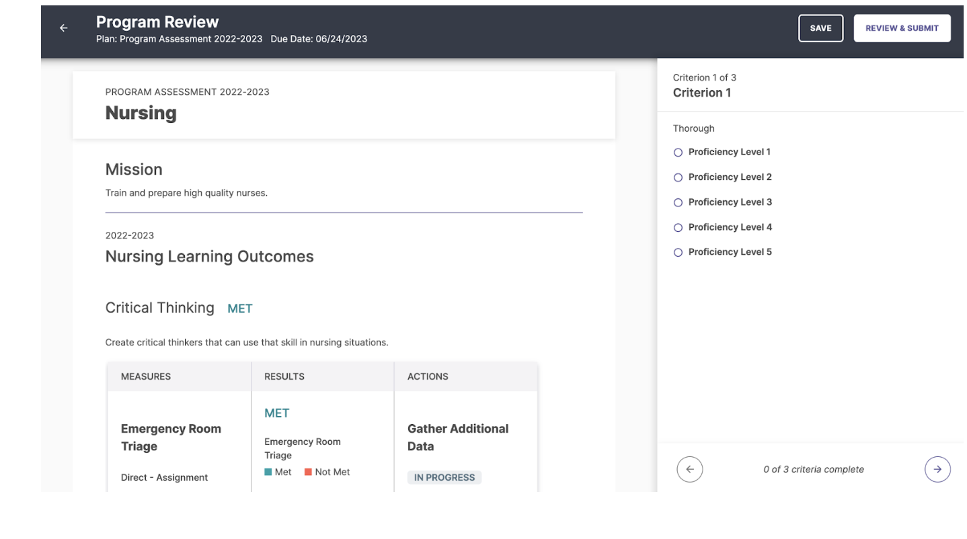967x539 pixels.
Task: Click the Thorough criterion label
Action: 693,128
